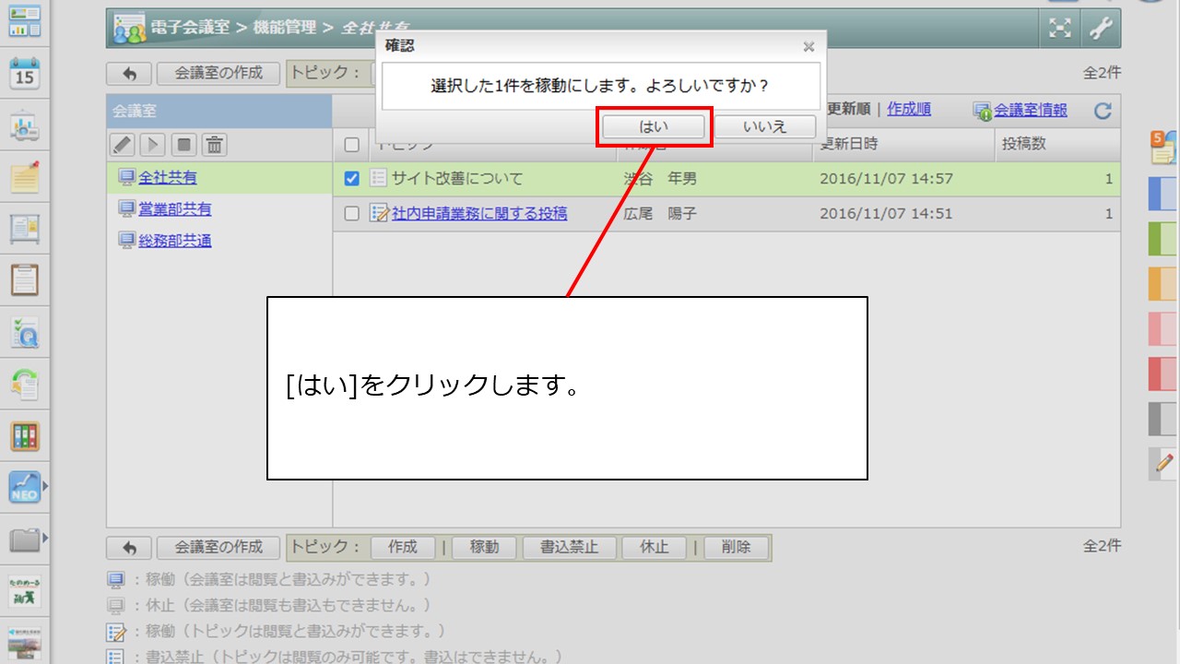Open the bulletin board icon in sidebar

pos(25,228)
